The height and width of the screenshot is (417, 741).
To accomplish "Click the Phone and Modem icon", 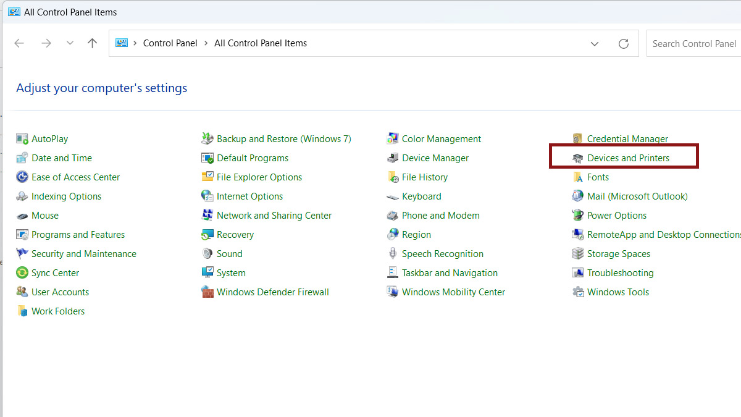I will tap(393, 216).
